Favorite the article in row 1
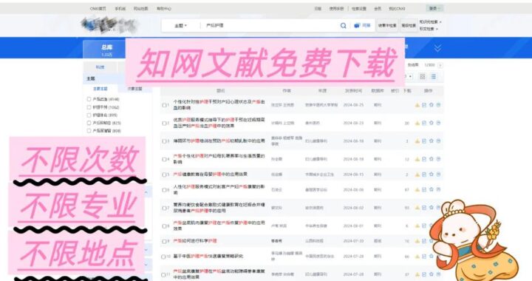Screen dimensions: 532x281 pyautogui.click(x=432, y=105)
